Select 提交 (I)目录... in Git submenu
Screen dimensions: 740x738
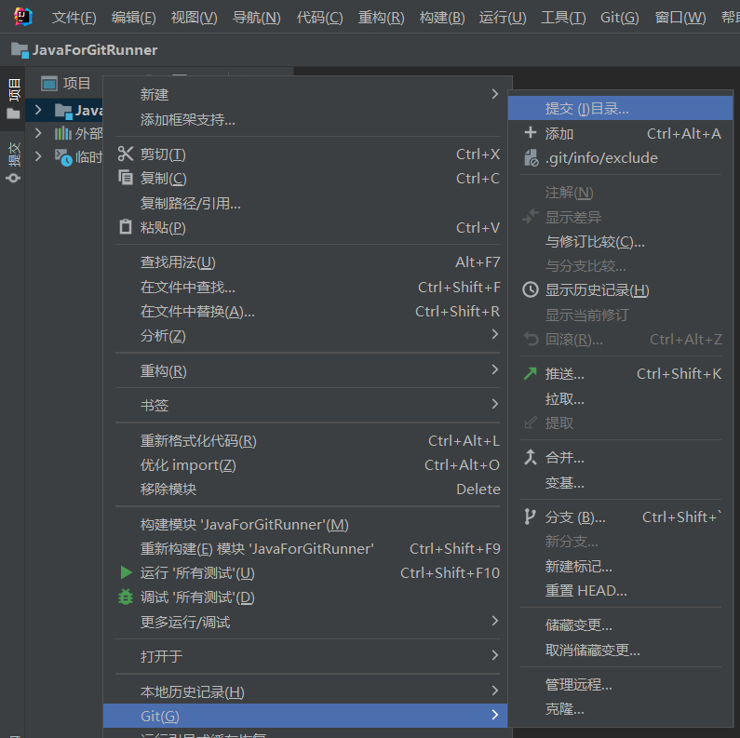(x=620, y=109)
